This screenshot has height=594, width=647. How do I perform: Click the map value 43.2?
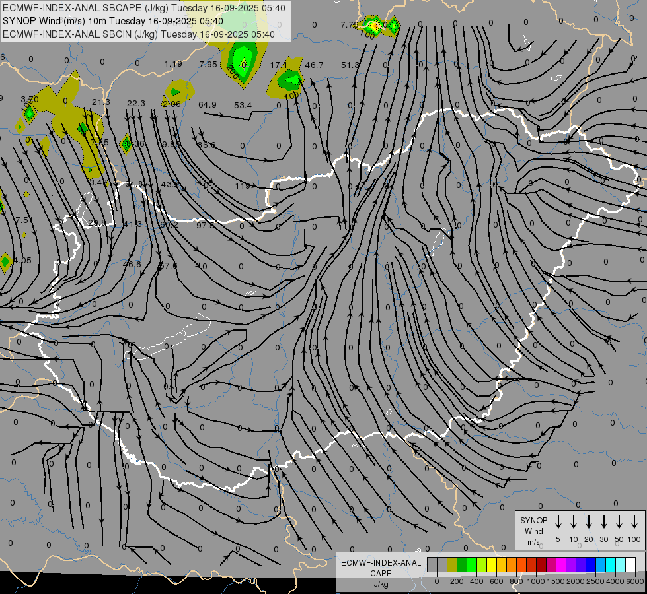tap(170, 185)
